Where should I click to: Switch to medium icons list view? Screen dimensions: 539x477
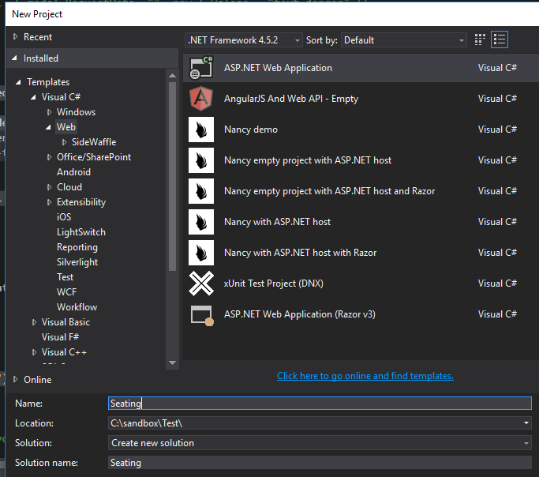point(499,40)
